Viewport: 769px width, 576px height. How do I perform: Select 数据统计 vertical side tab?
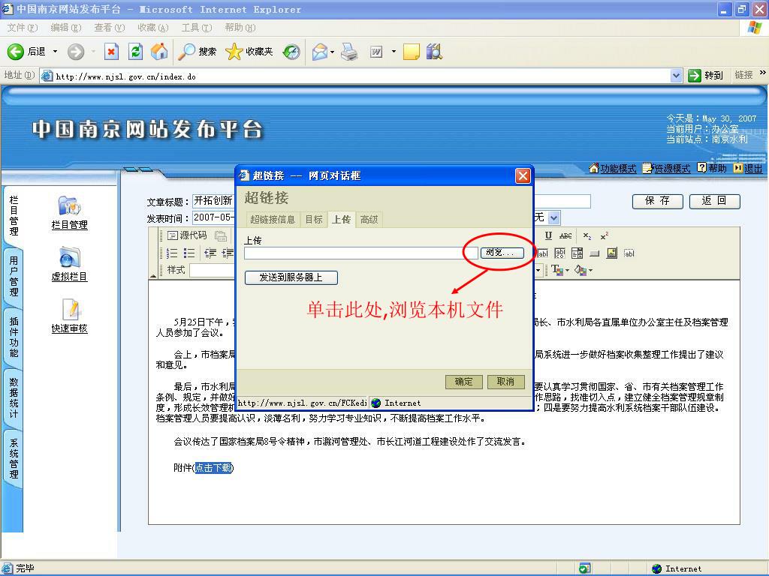[14, 397]
